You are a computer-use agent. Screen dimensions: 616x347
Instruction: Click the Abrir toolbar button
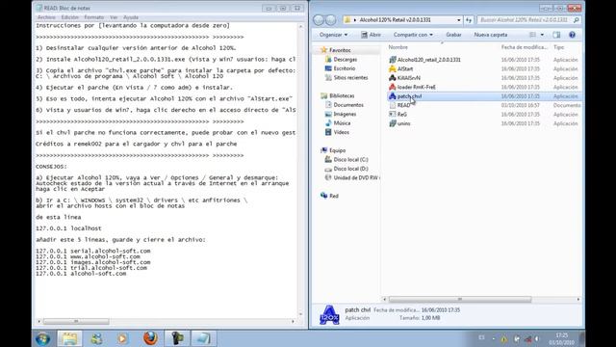coord(371,35)
